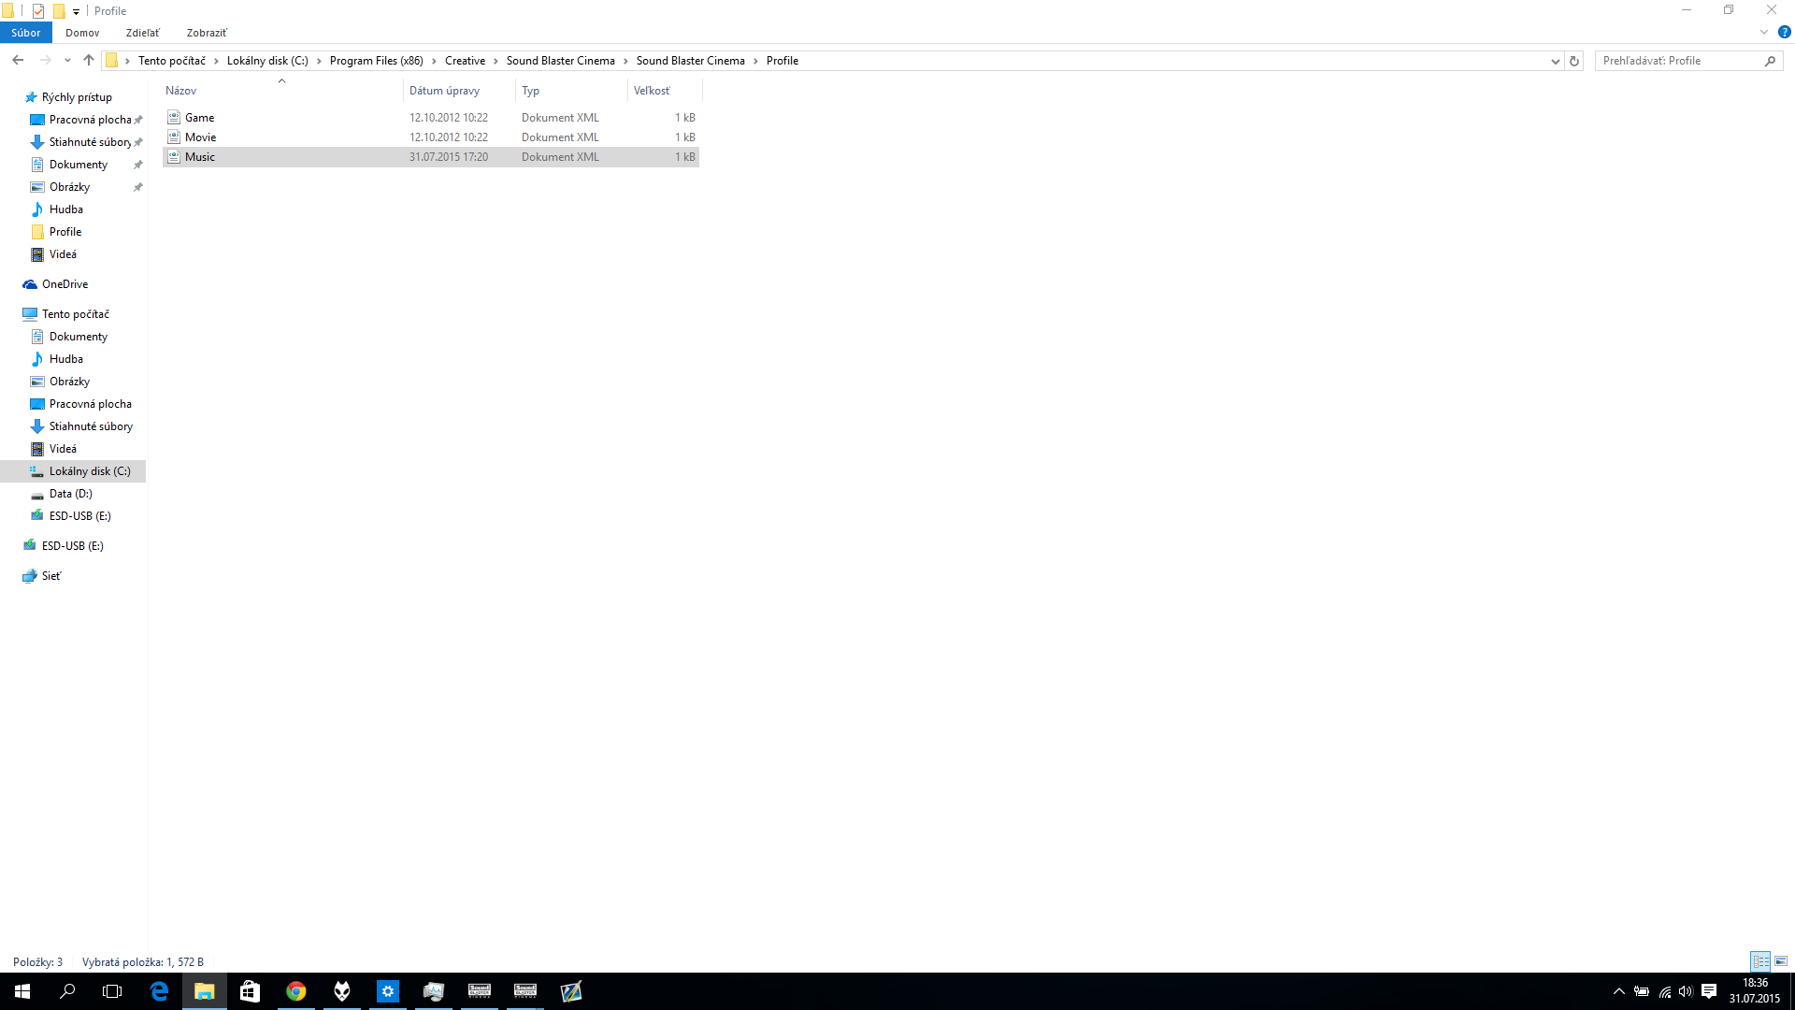Customize the quick access toolbar dropdown
Viewport: 1795px width, 1010px height.
point(76,11)
